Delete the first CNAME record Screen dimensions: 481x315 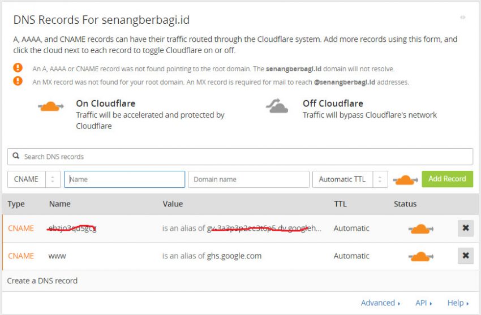pyautogui.click(x=465, y=228)
